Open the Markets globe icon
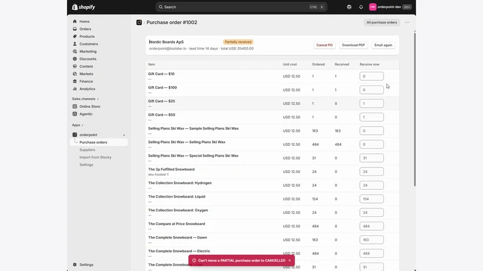 pos(74,73)
